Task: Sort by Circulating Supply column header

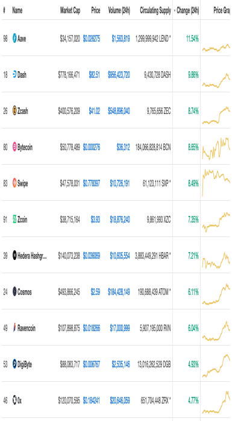Action: coord(155,10)
